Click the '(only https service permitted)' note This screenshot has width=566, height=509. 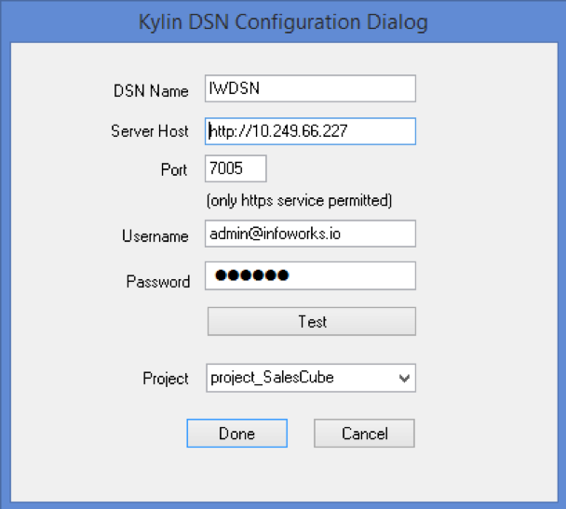tap(299, 200)
